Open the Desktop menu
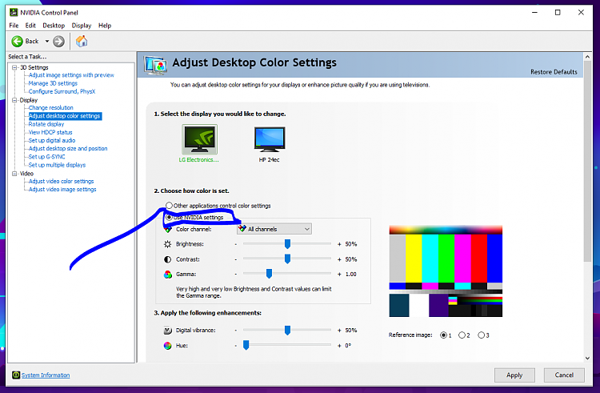Image resolution: width=600 pixels, height=393 pixels. coord(54,26)
